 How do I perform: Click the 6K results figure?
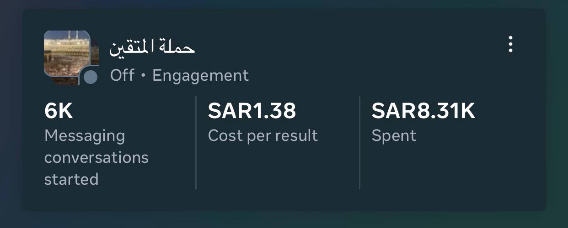(59, 111)
